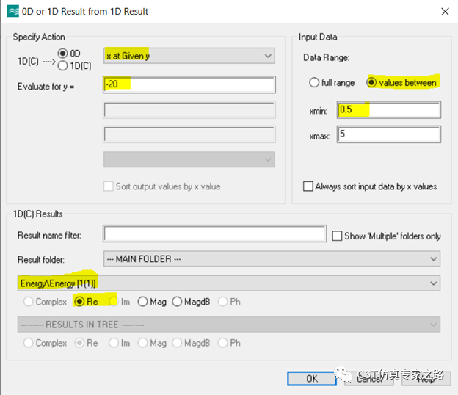
Task: Click the OK button
Action: pos(312,379)
